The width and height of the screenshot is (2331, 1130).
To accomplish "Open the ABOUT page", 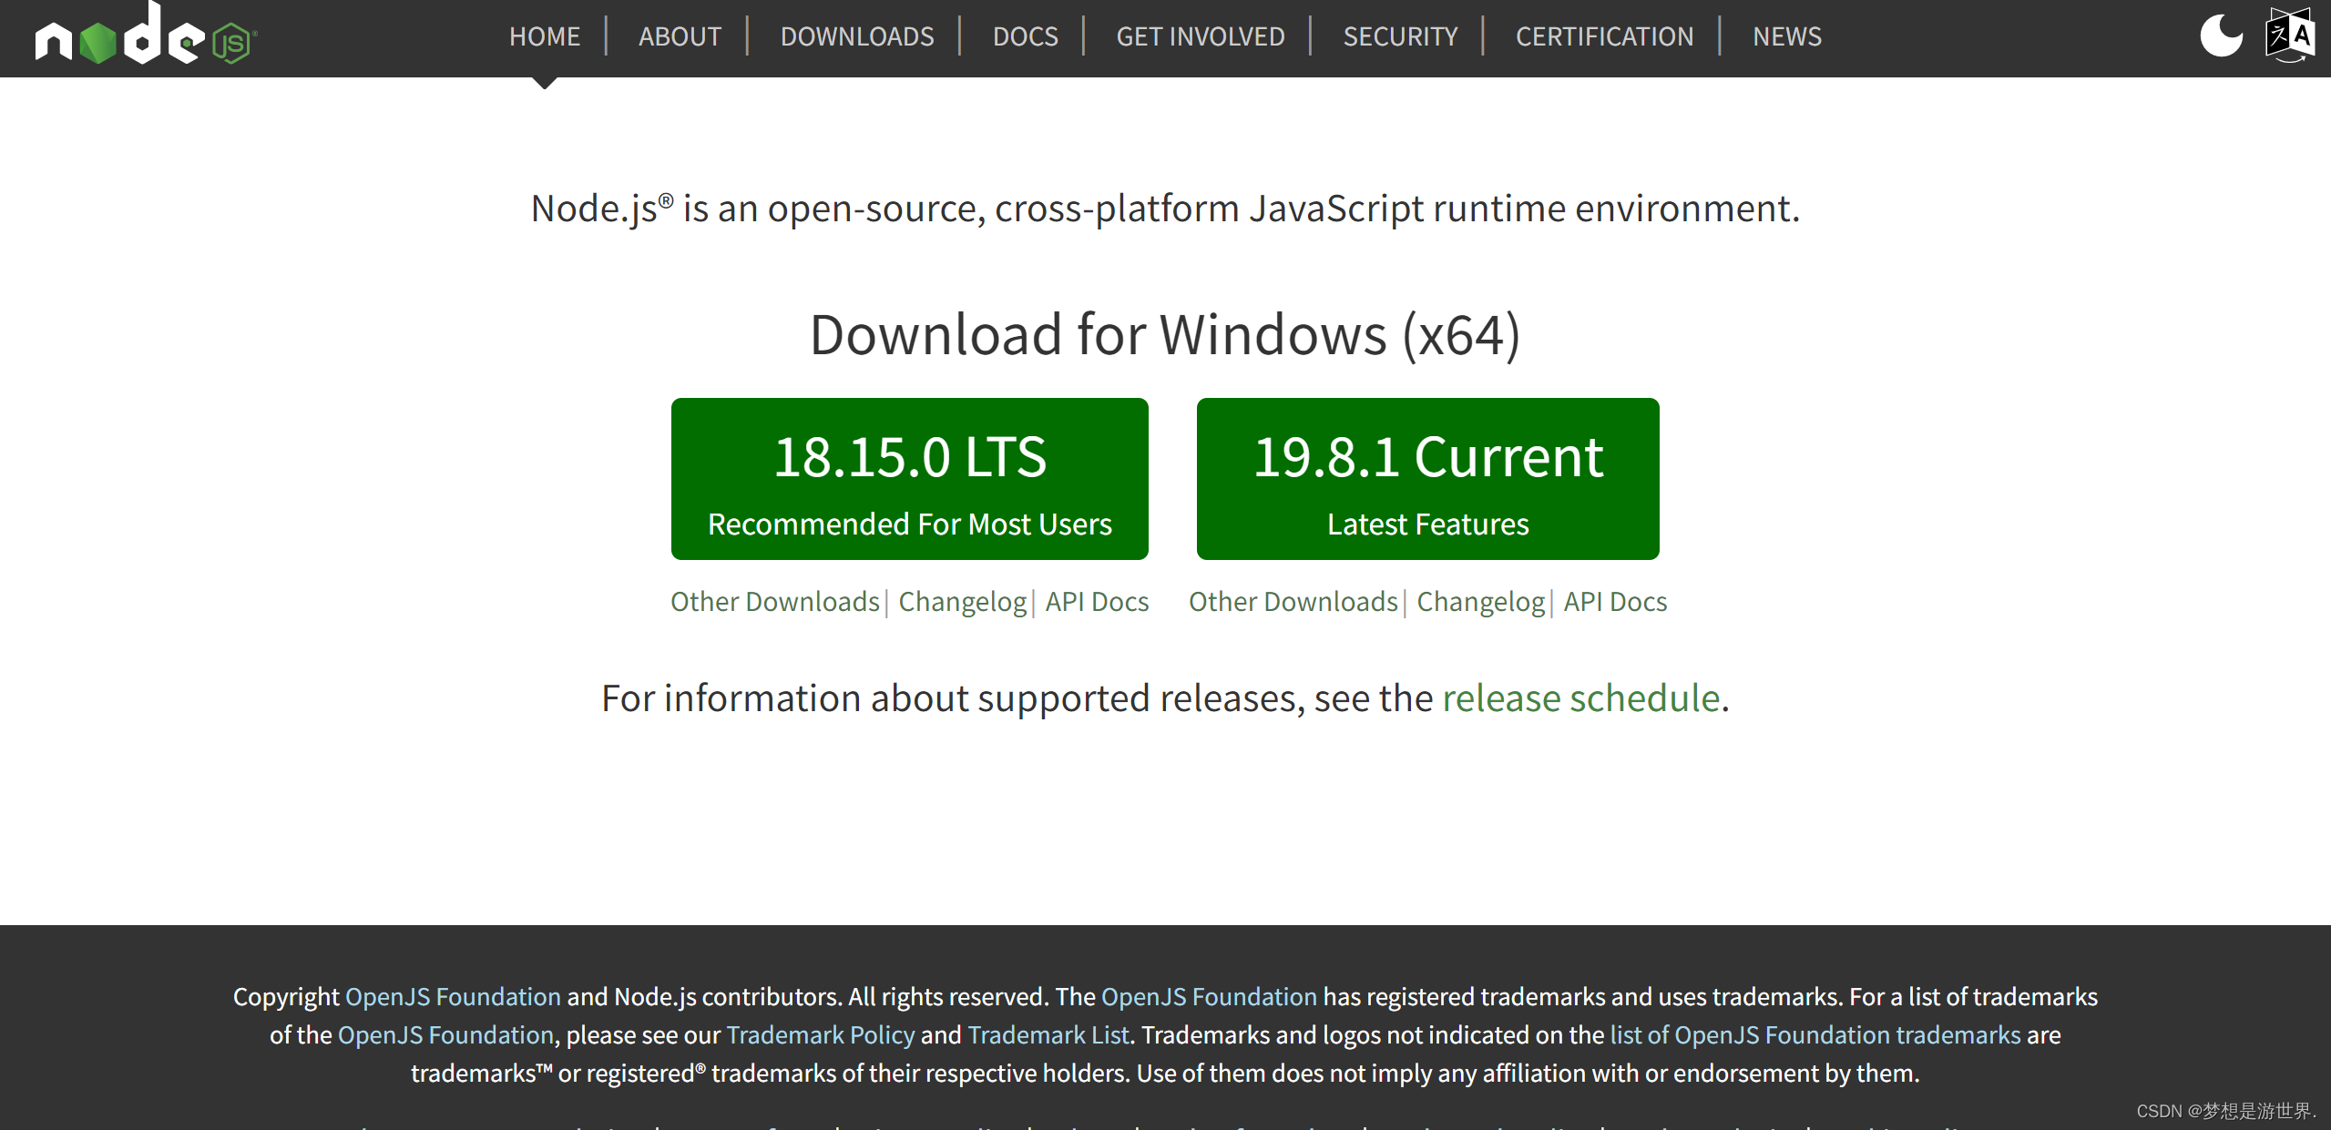I will pyautogui.click(x=680, y=36).
